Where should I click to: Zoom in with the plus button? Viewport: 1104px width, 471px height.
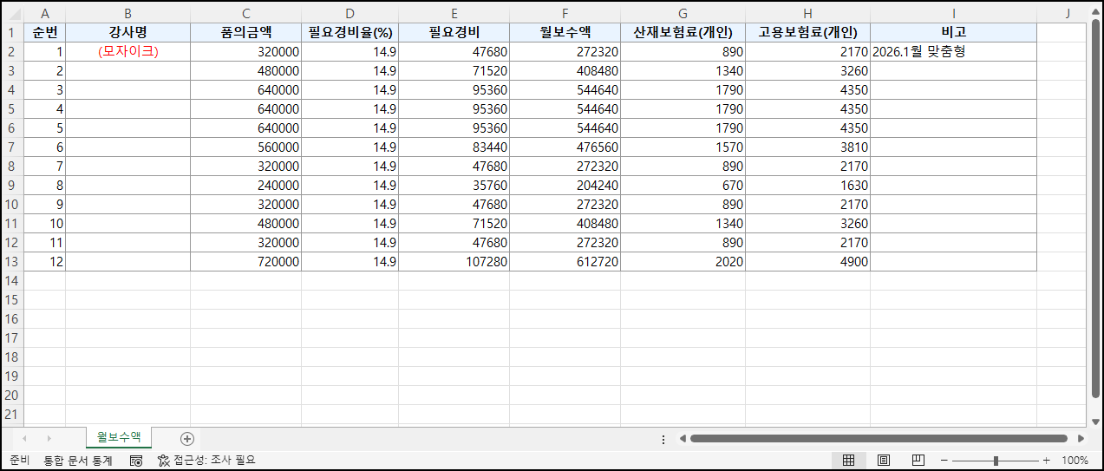tap(1046, 461)
